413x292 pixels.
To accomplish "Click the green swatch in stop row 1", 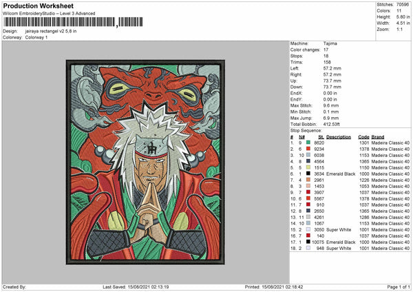I will [308, 143].
